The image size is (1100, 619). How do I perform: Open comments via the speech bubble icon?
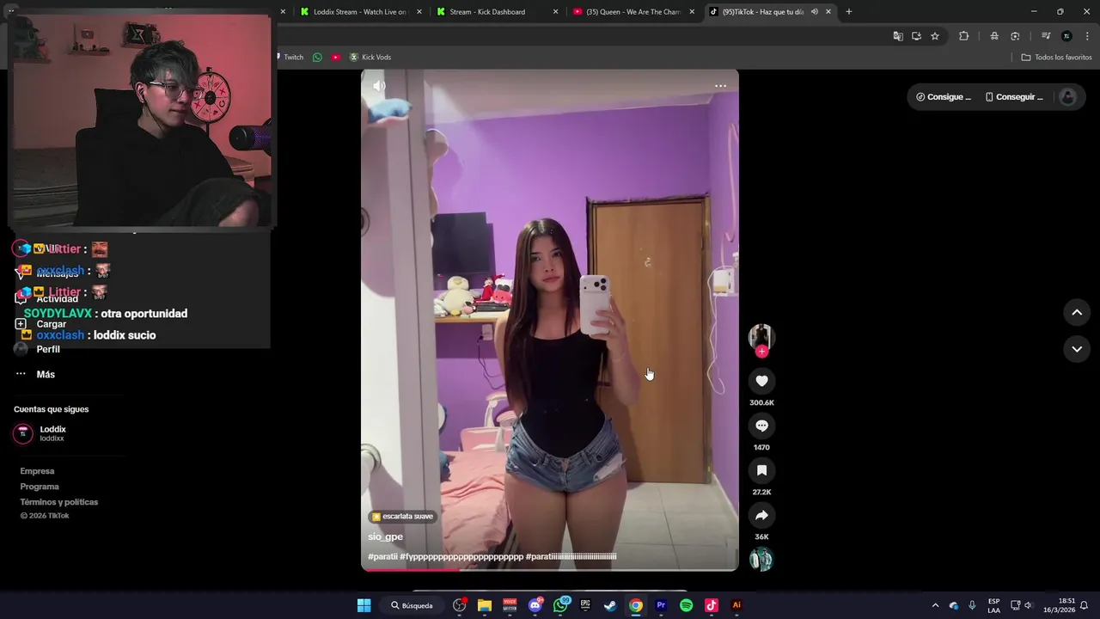[x=761, y=426]
